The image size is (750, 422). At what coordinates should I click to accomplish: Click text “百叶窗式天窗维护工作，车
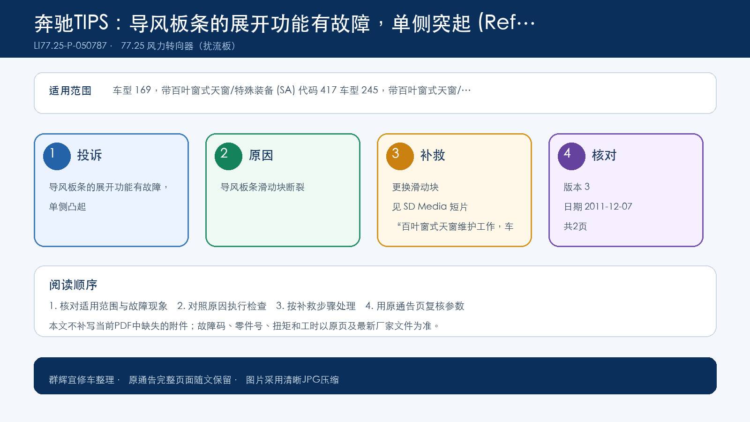pyautogui.click(x=455, y=226)
